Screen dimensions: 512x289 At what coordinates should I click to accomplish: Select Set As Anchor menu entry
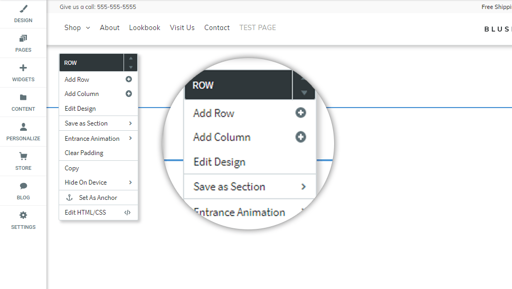coord(98,198)
